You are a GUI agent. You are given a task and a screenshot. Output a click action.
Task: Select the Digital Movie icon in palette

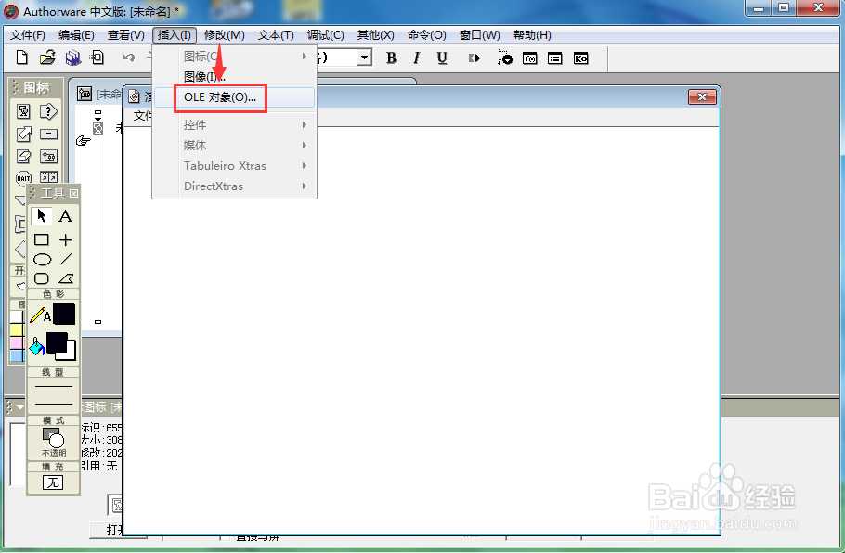click(x=48, y=176)
